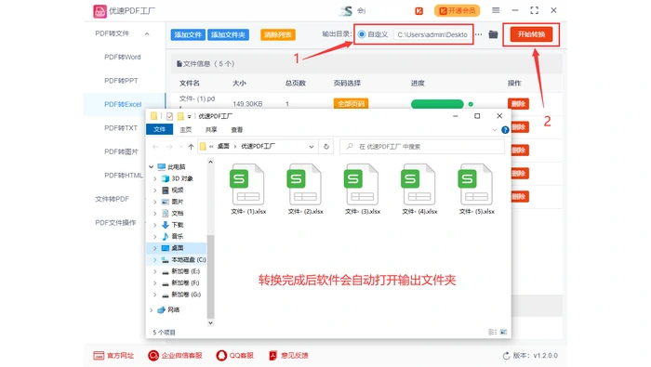
Task: Open 共享 tab in Explorer ribbon
Action: pos(211,130)
